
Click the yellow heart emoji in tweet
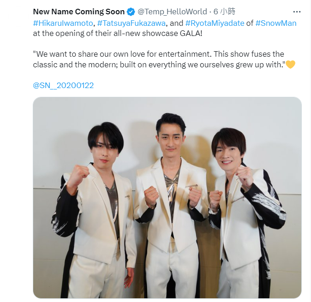(x=291, y=65)
